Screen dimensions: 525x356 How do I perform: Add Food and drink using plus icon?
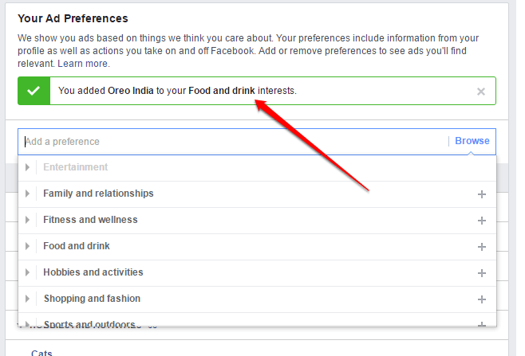point(481,247)
